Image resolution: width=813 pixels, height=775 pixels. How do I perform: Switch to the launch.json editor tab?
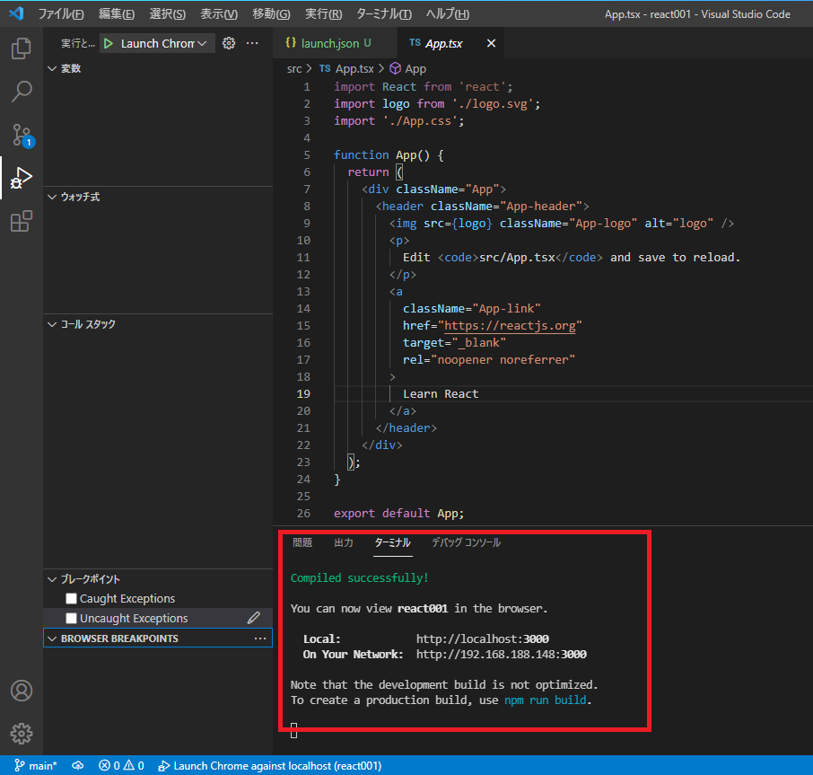tap(328, 43)
